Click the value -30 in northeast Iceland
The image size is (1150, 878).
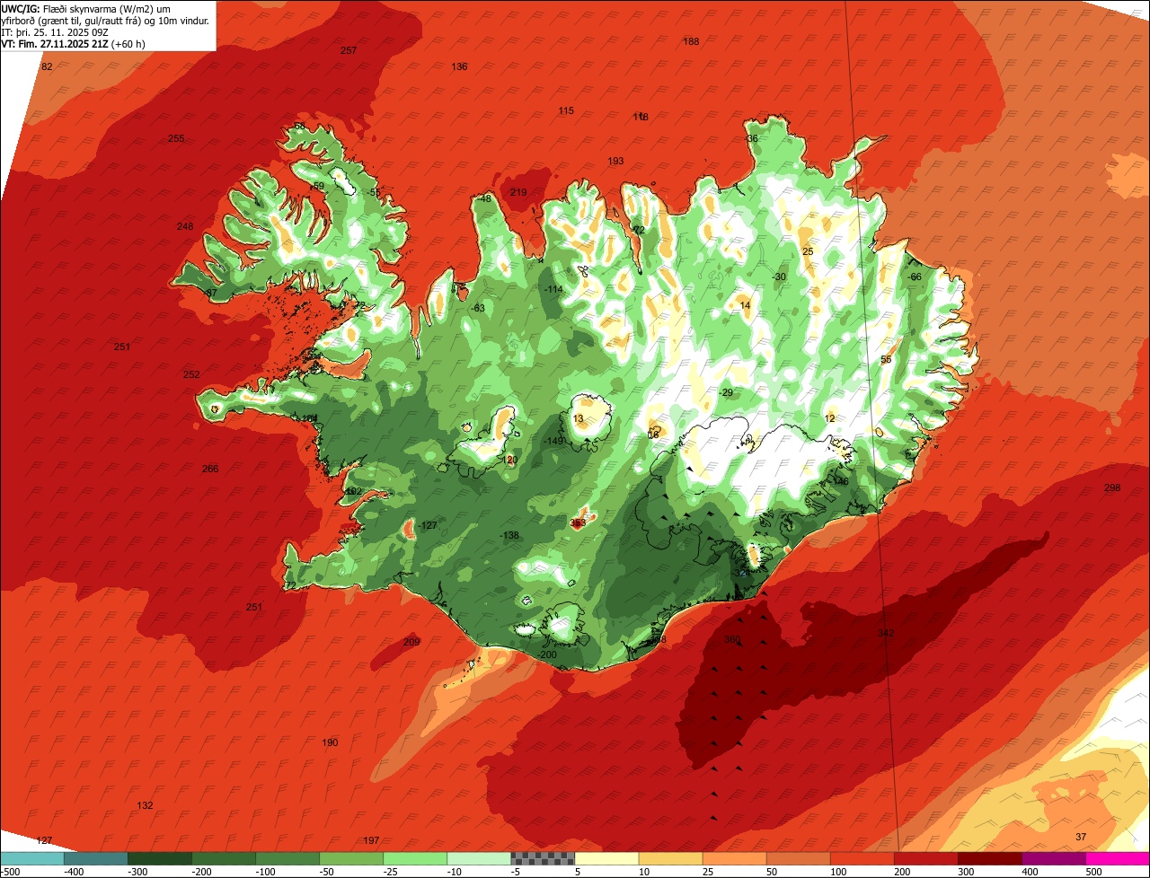[779, 277]
